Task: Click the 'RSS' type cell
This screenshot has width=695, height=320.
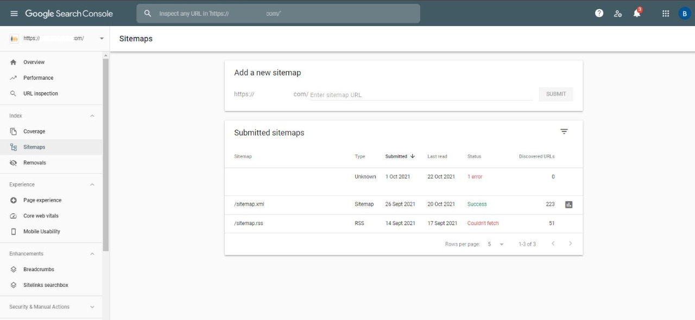Action: click(359, 223)
